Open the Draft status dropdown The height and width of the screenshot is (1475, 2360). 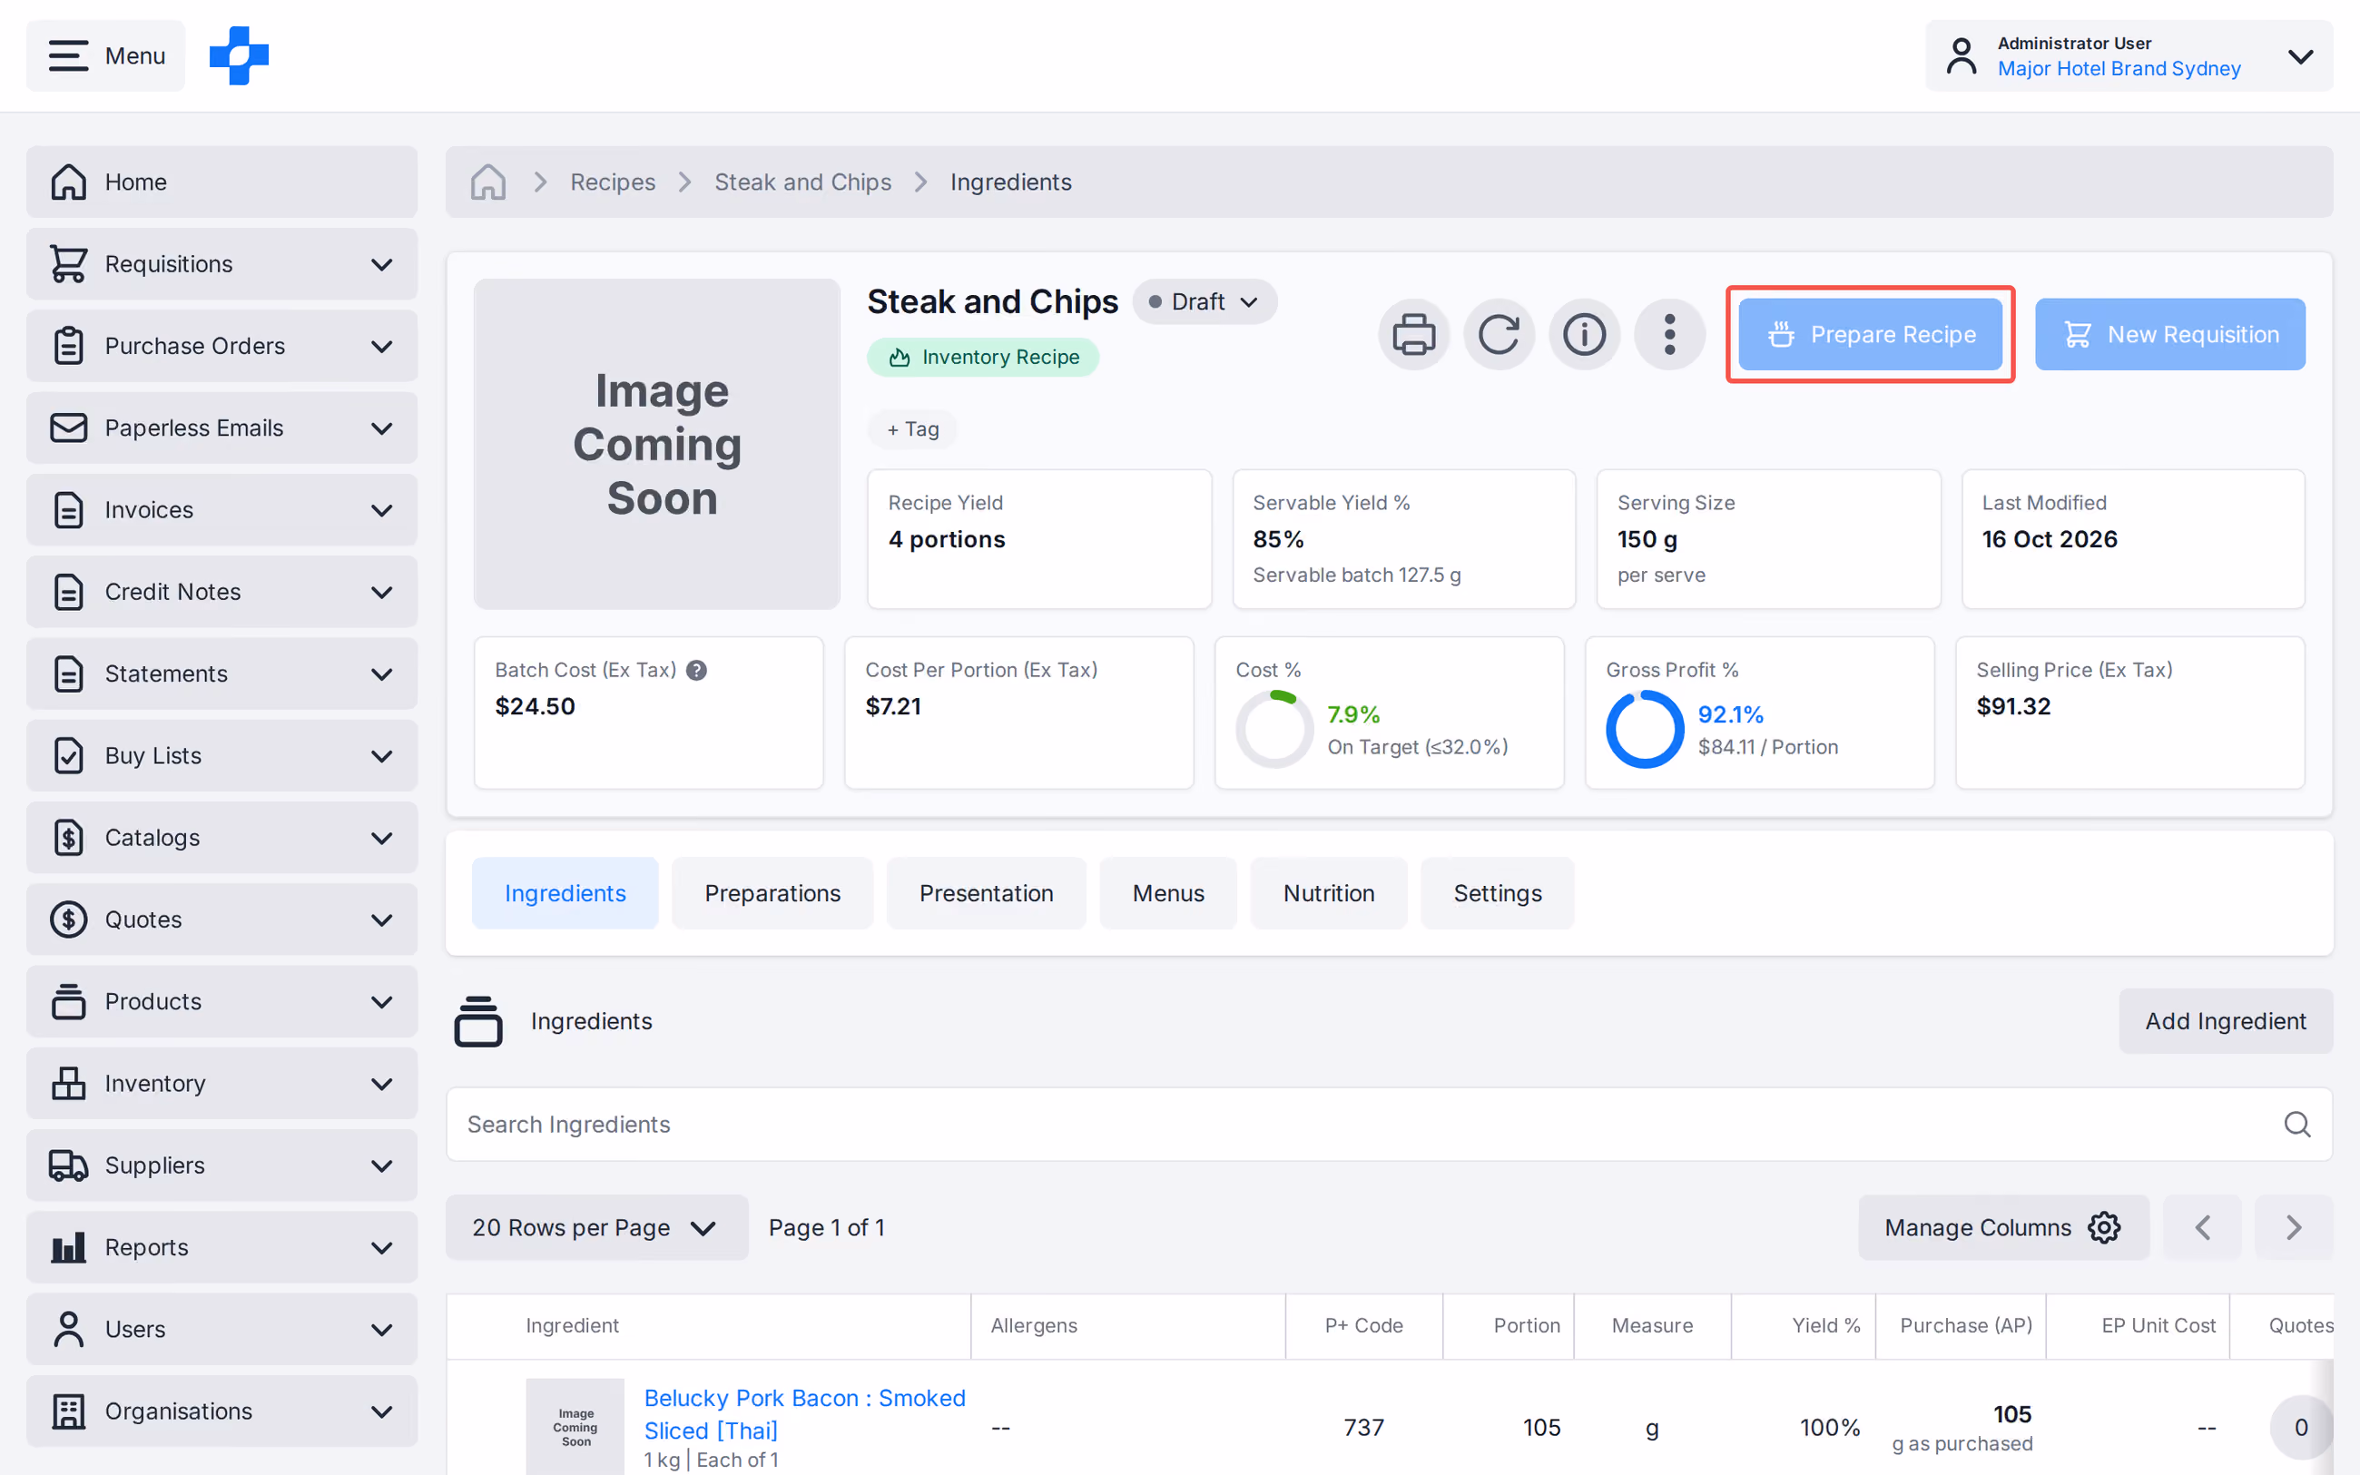[x=1205, y=302]
